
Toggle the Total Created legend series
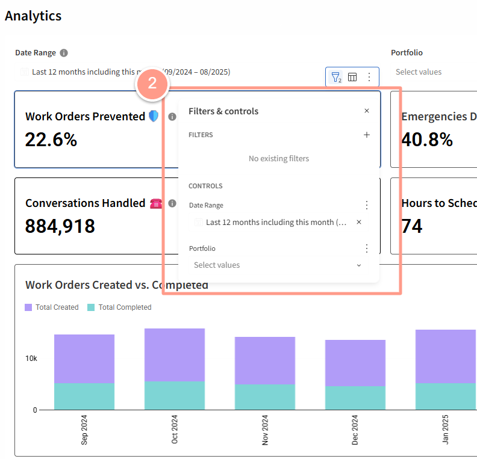pyautogui.click(x=52, y=307)
